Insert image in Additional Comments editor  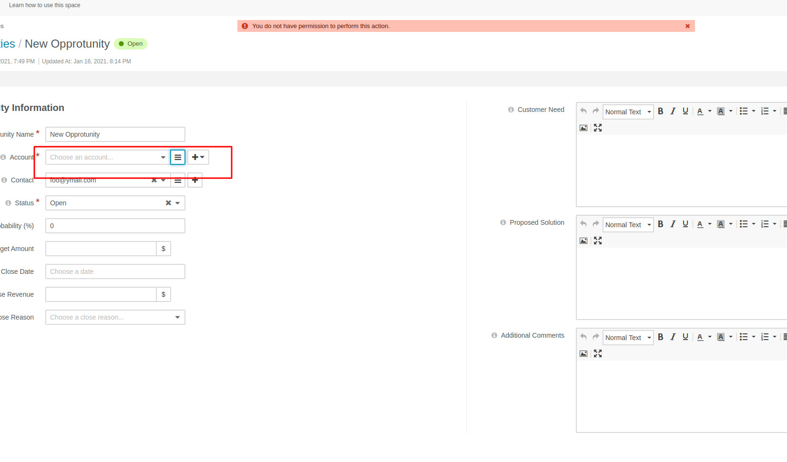[x=583, y=353]
